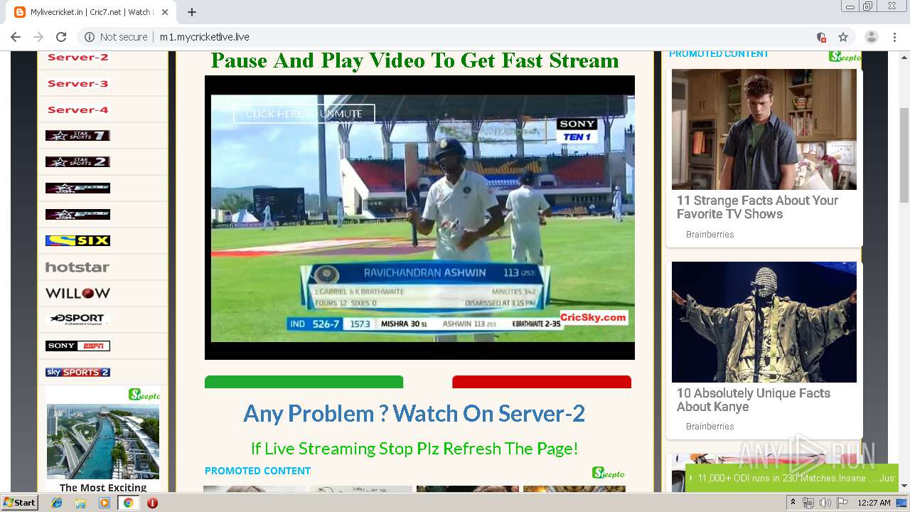Image resolution: width=910 pixels, height=512 pixels.
Task: Click Brainberries label under Kanye ad
Action: (x=710, y=427)
